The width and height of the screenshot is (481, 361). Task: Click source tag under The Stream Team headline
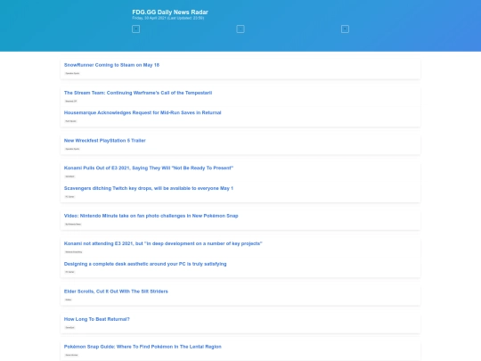pos(71,101)
